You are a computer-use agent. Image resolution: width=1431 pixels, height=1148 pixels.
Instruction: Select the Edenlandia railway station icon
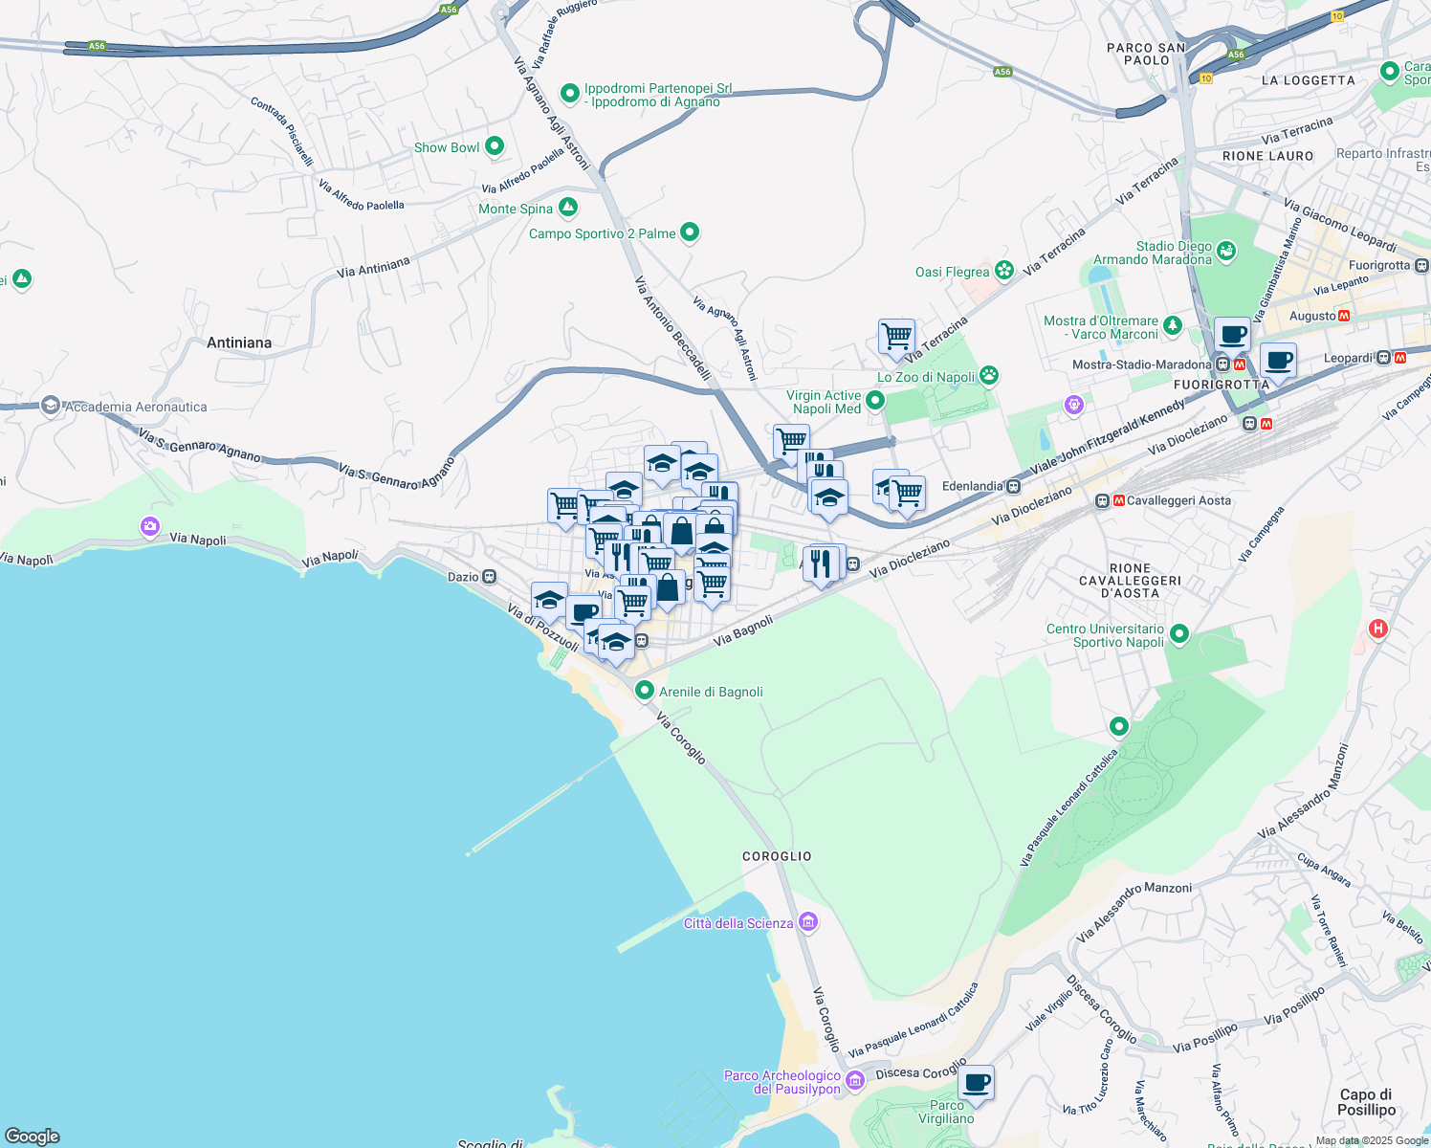click(1013, 486)
